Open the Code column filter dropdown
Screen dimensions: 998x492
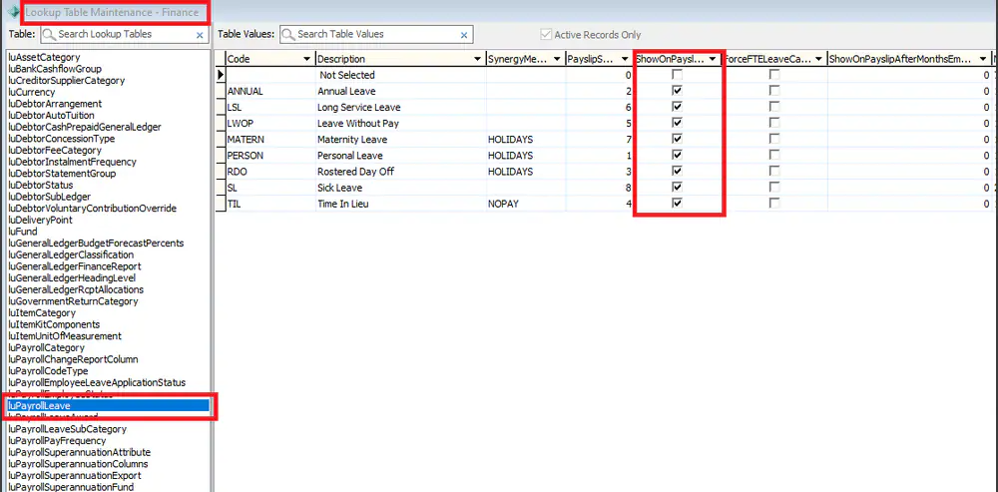point(308,59)
